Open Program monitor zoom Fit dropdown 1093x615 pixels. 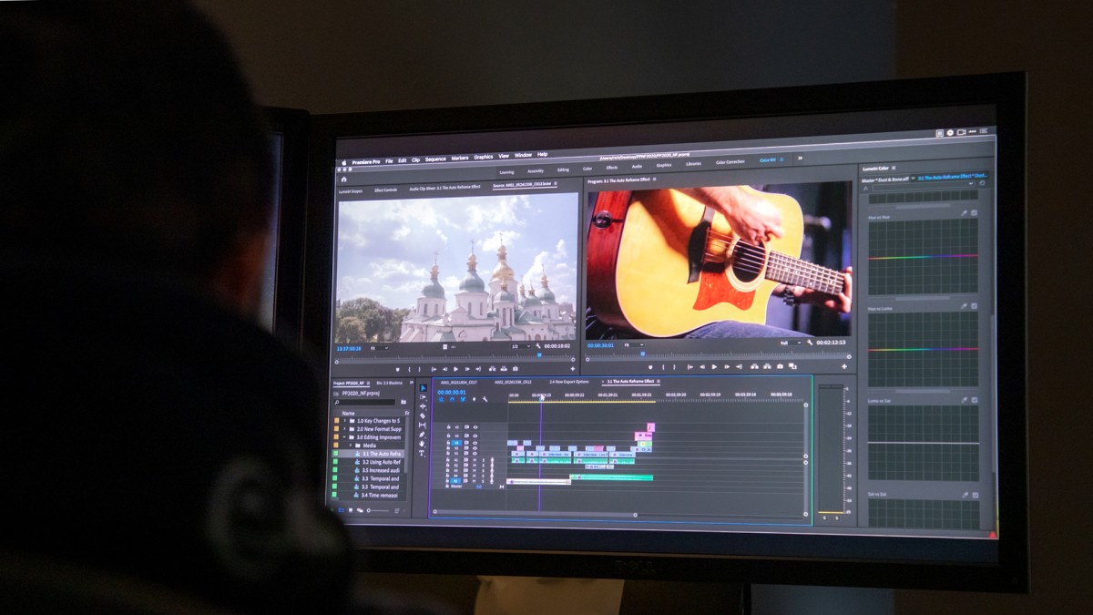pyautogui.click(x=634, y=344)
